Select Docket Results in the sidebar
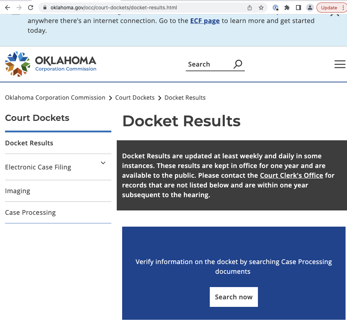The height and width of the screenshot is (327, 347). (x=29, y=143)
